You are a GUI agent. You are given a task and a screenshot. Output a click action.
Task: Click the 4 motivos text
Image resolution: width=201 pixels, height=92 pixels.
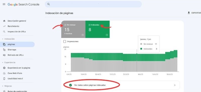[68, 34]
